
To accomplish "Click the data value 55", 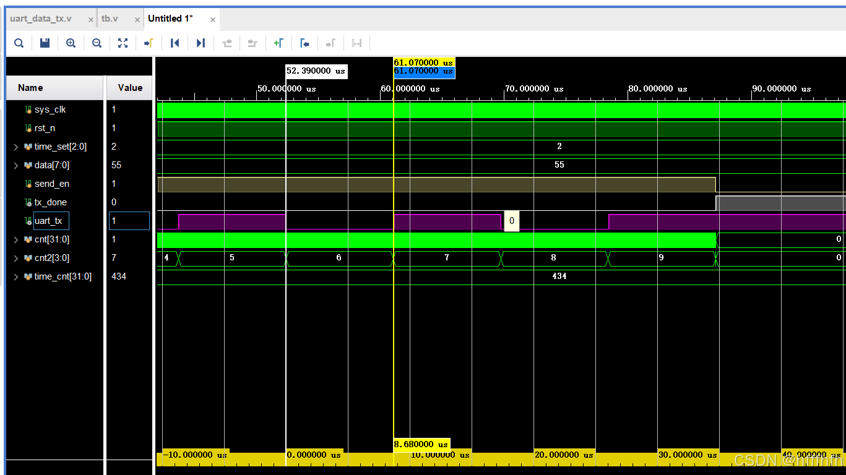I will point(116,165).
